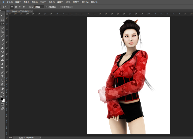Choose 'New selection' mode in options bar

click(12, 7)
